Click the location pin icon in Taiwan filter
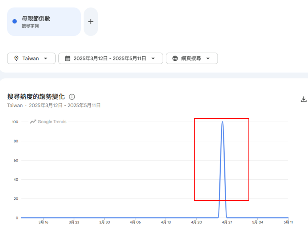This screenshot has width=308, height=237. click(16, 58)
